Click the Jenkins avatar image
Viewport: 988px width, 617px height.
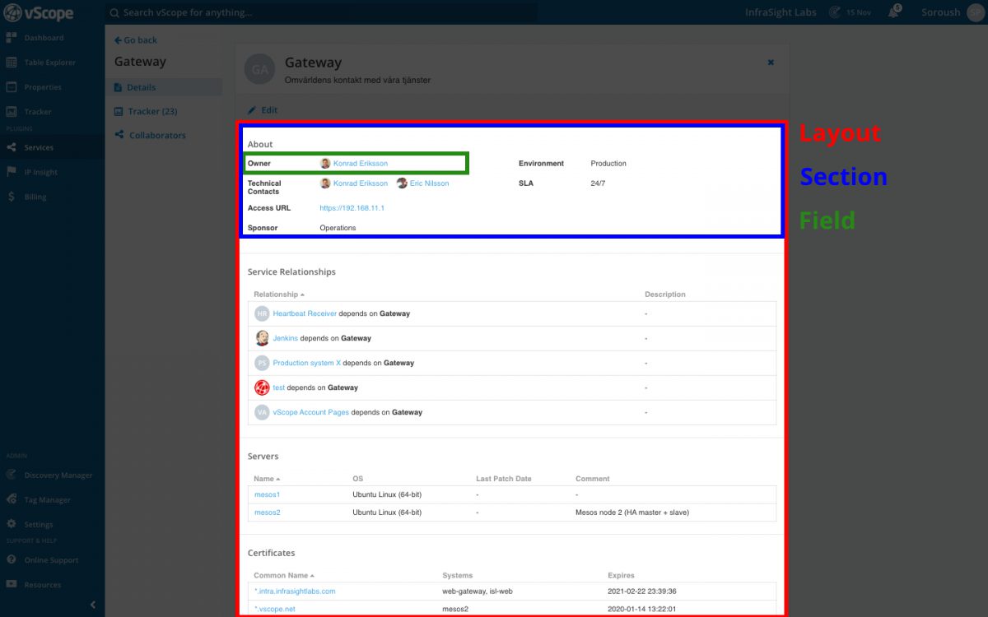(262, 338)
